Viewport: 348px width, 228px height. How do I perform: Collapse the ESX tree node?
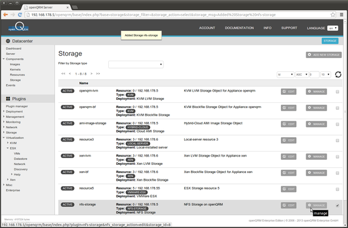pos(8,148)
